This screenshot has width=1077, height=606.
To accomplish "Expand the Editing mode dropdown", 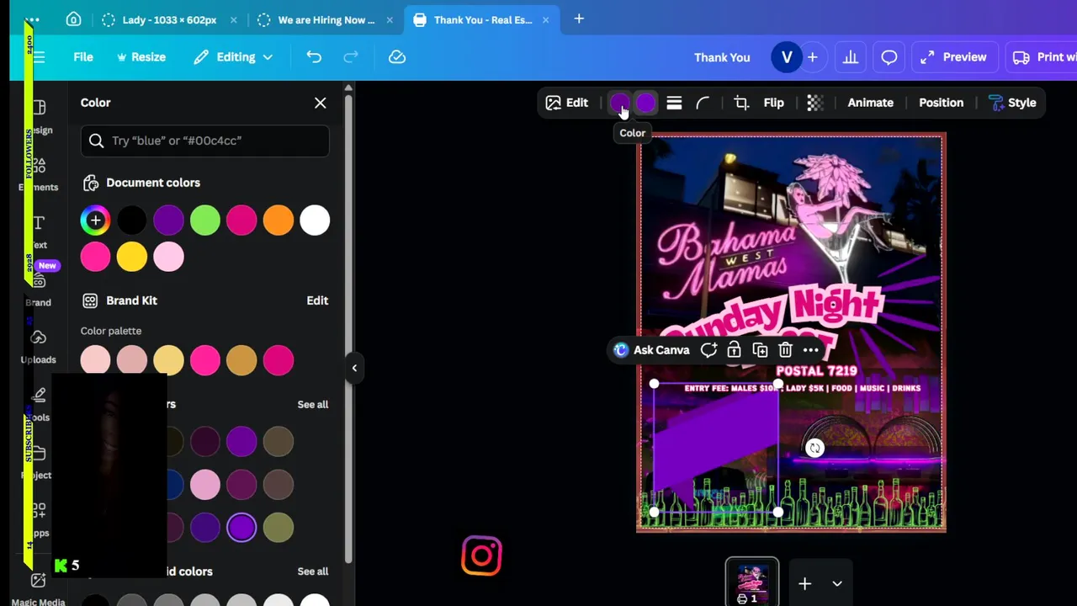I will coord(233,57).
